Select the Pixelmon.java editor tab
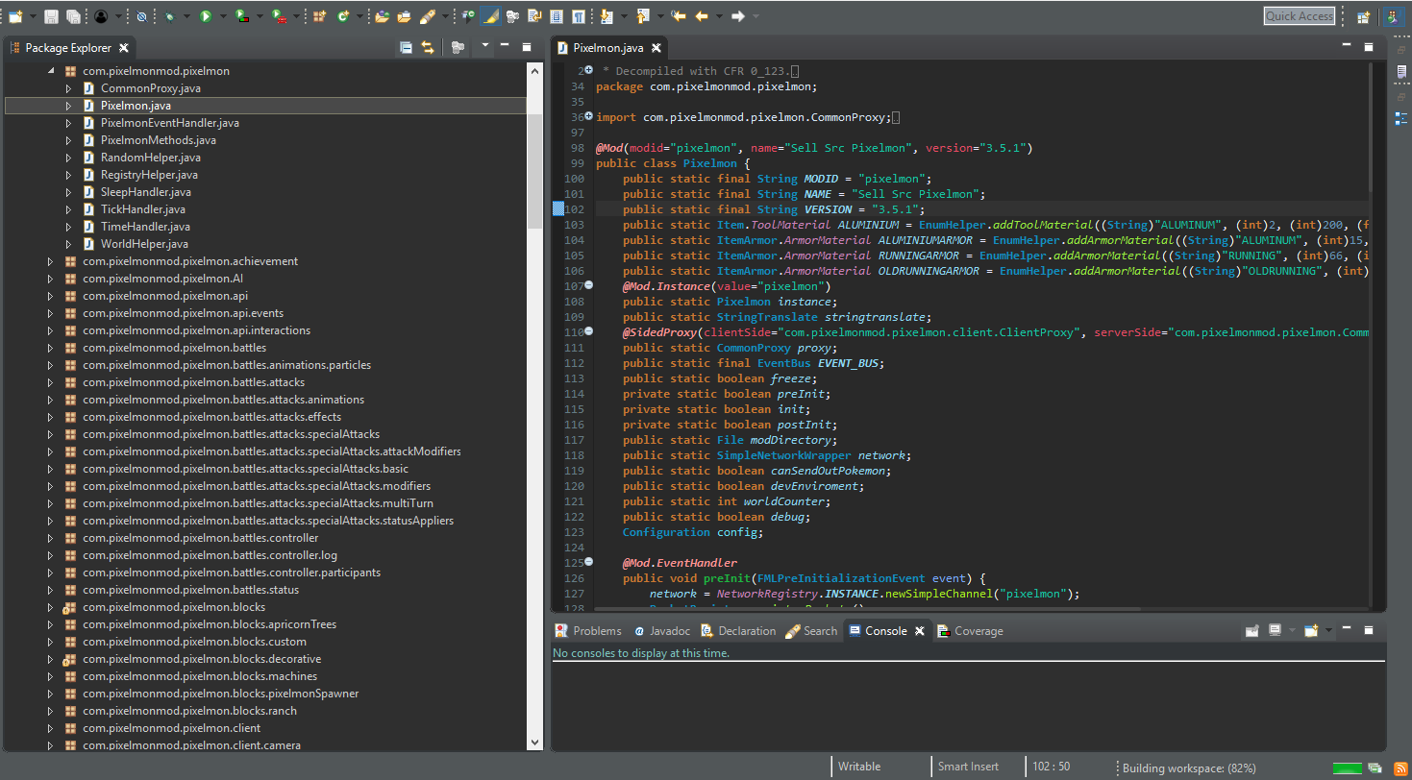The width and height of the screenshot is (1412, 780). [x=607, y=47]
